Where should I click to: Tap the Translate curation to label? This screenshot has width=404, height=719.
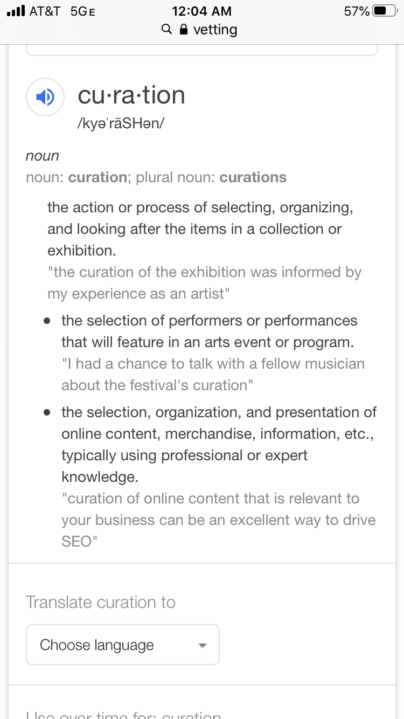pos(101,602)
